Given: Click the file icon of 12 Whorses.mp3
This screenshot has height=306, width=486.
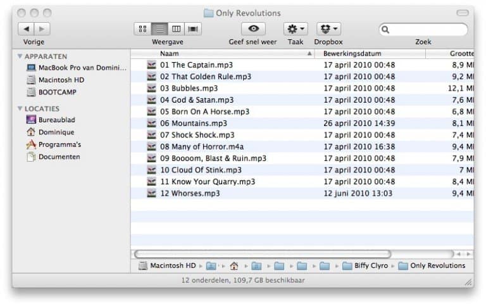Looking at the screenshot, I should pyautogui.click(x=151, y=193).
